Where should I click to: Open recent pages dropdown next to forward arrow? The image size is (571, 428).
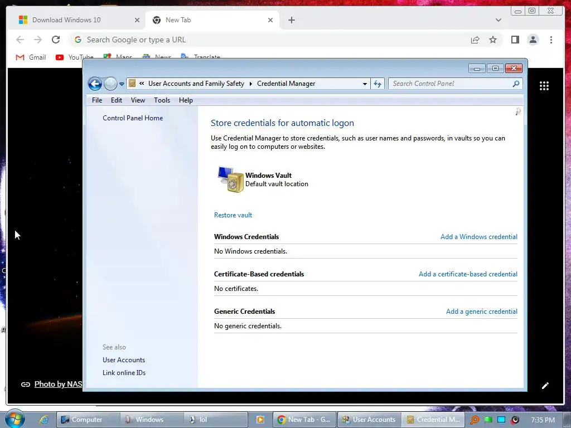(122, 84)
